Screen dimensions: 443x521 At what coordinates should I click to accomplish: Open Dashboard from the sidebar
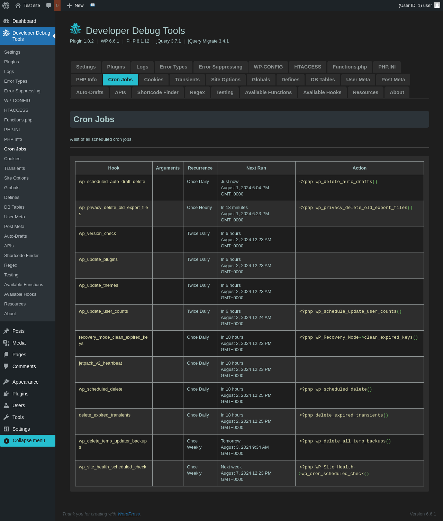[x=24, y=21]
